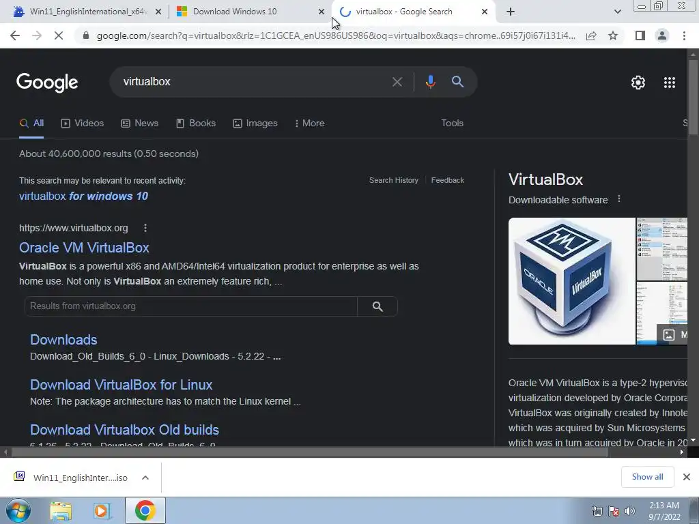Stop loading the page
The image size is (699, 524).
[x=59, y=35]
